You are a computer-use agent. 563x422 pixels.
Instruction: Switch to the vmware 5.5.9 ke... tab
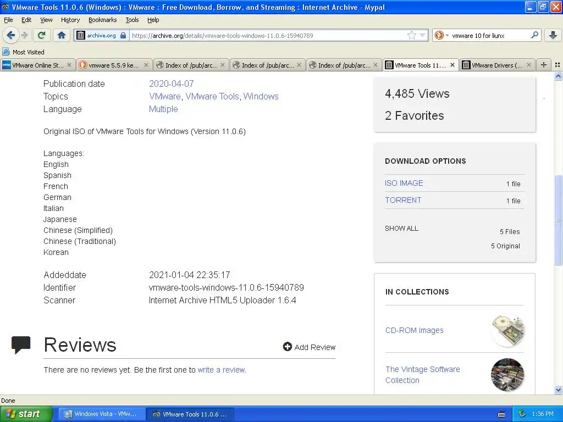(114, 65)
